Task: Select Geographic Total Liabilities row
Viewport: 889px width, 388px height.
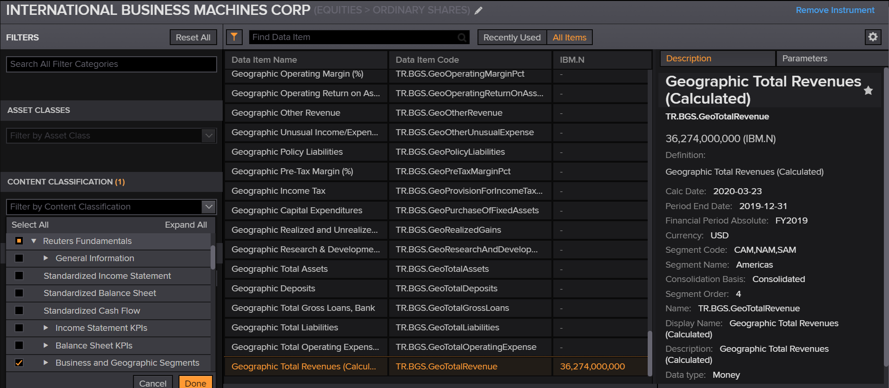Action: coord(436,328)
